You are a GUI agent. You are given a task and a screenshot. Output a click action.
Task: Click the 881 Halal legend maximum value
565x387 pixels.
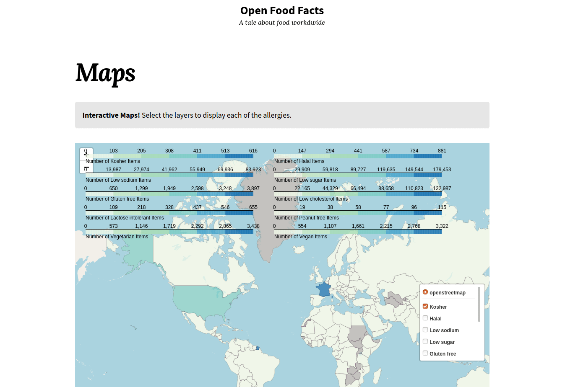tap(442, 151)
